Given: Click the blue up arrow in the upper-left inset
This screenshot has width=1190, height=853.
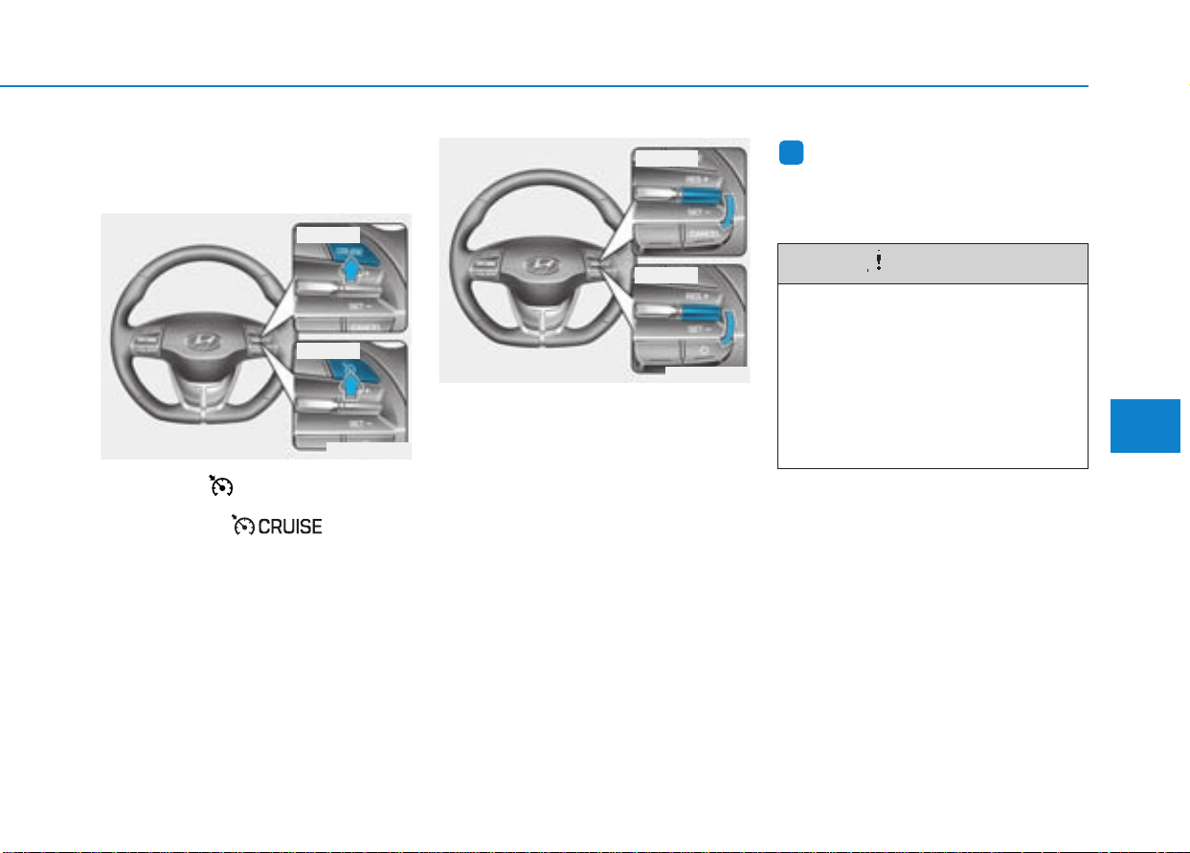Looking at the screenshot, I should (353, 272).
